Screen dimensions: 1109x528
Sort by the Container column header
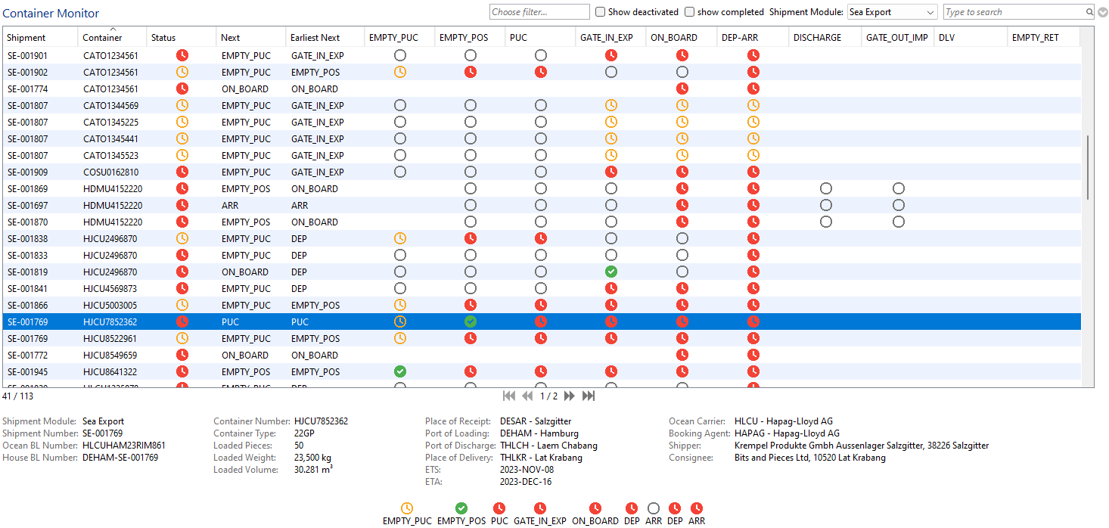[102, 38]
